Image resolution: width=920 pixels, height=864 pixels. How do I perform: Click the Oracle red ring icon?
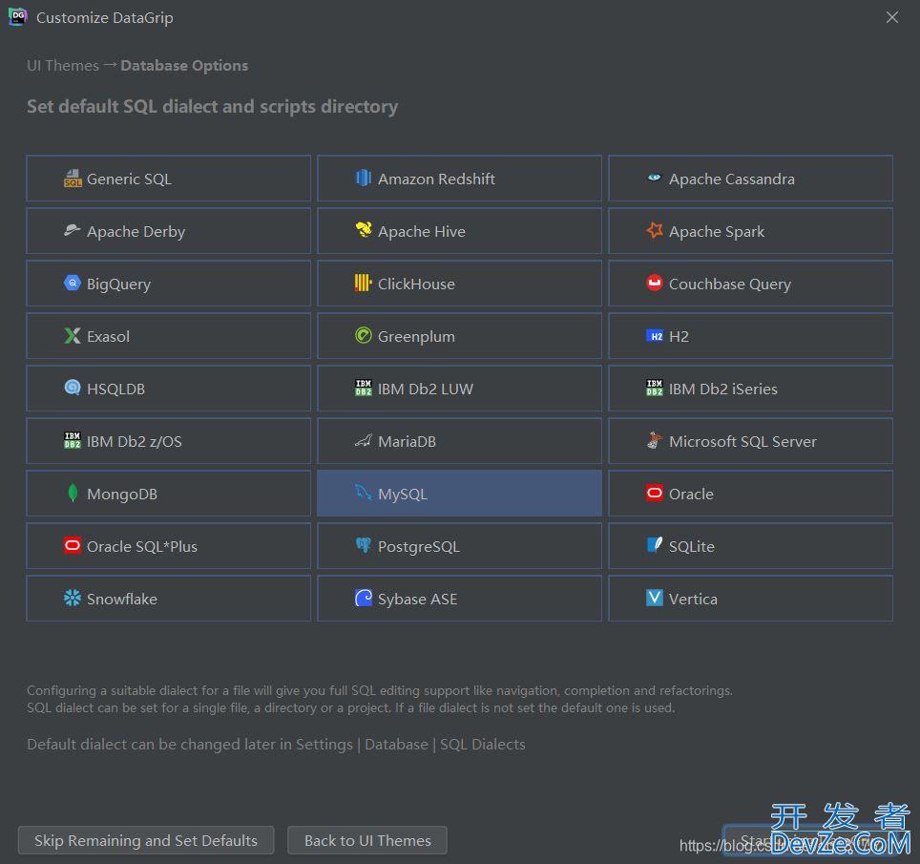coord(654,493)
